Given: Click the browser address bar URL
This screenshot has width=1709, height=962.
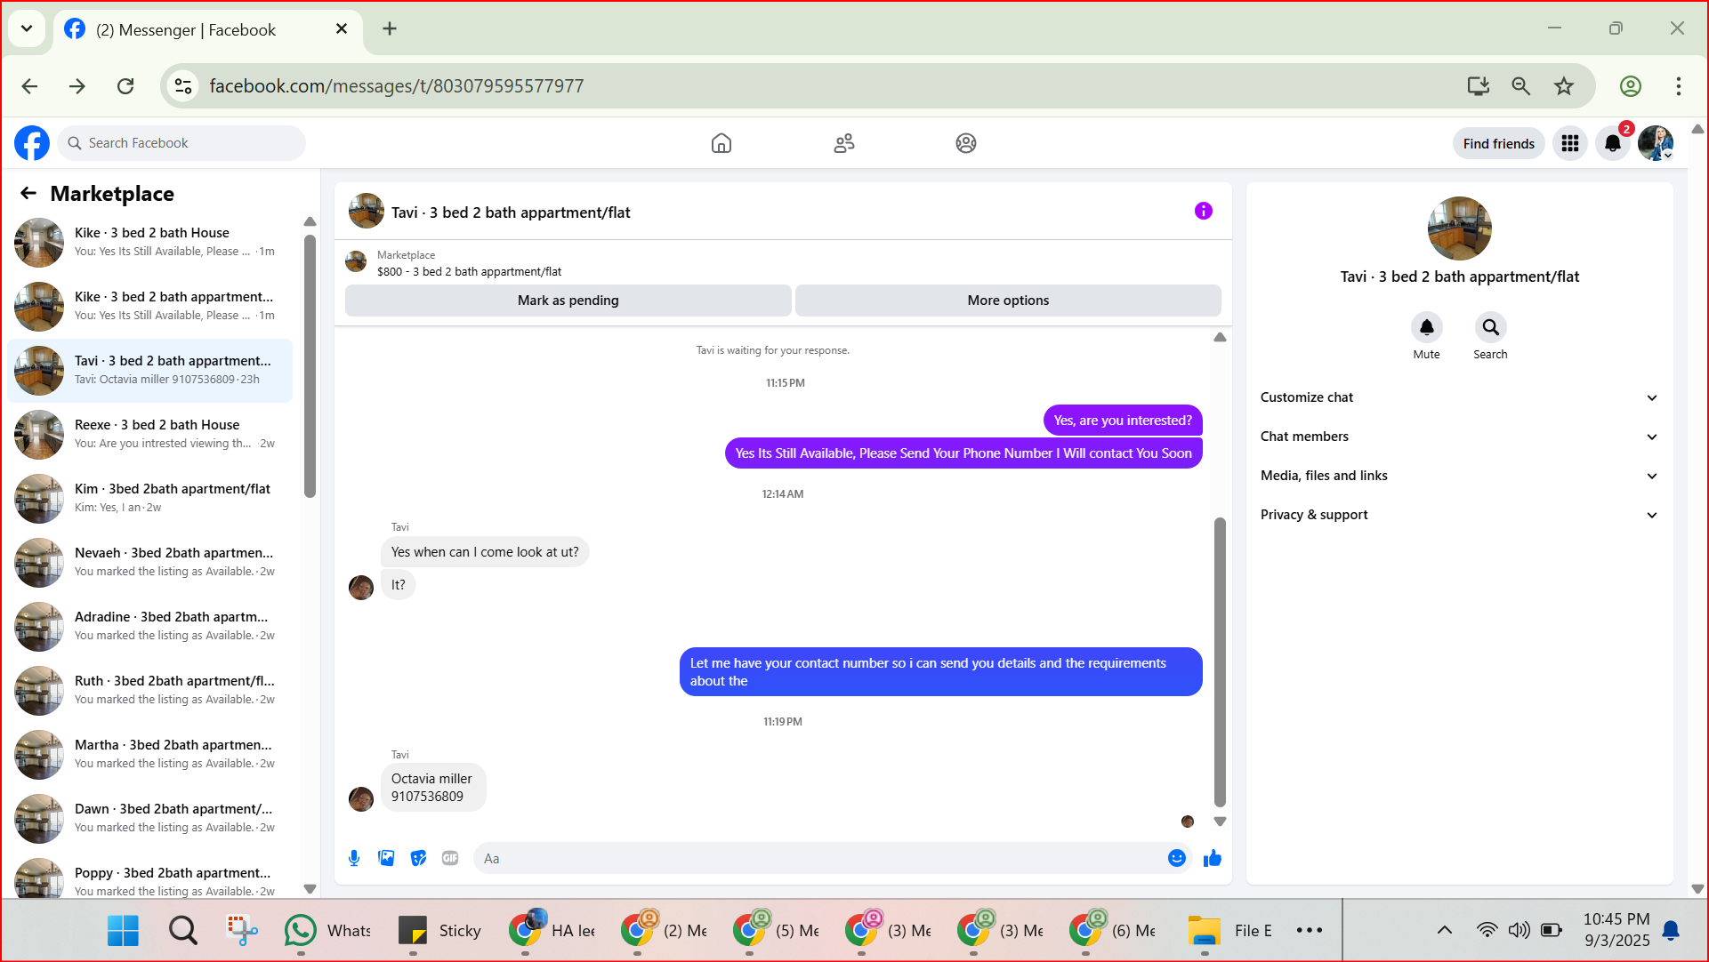Looking at the screenshot, I should pyautogui.click(x=397, y=86).
